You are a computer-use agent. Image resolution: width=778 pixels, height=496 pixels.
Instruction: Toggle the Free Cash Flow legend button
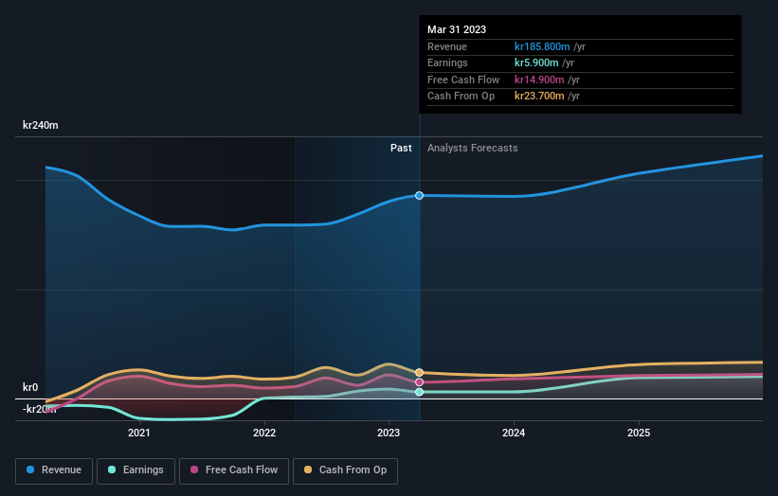click(x=234, y=470)
